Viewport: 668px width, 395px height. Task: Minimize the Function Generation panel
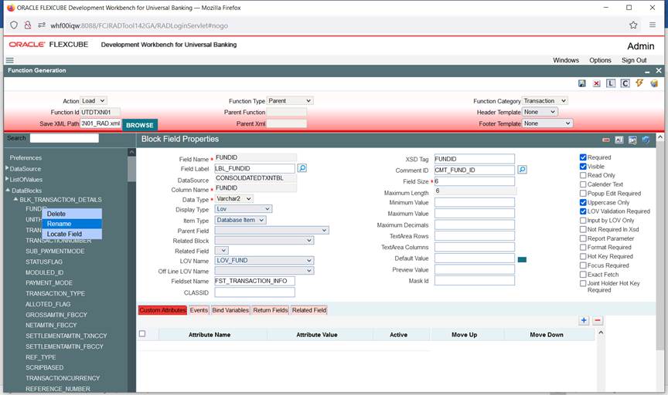(647, 71)
